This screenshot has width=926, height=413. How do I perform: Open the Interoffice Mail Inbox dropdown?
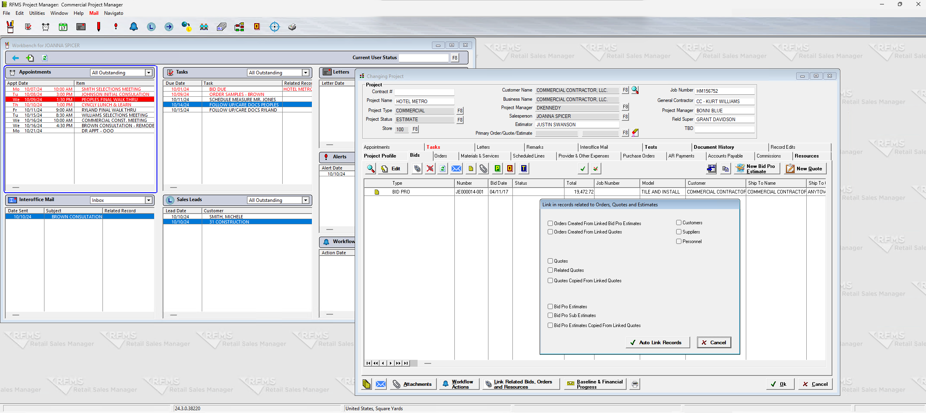pos(149,200)
